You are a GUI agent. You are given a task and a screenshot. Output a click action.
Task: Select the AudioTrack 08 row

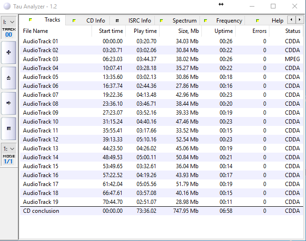pos(161,104)
